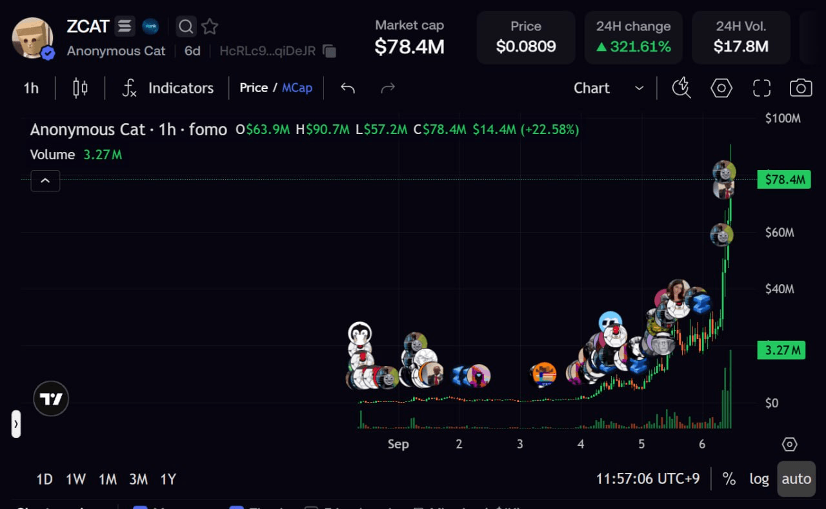The height and width of the screenshot is (509, 826).
Task: Collapse the chart legend with the caret
Action: click(x=45, y=181)
